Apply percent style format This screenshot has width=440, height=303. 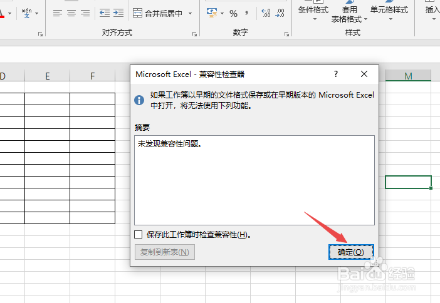point(233,13)
